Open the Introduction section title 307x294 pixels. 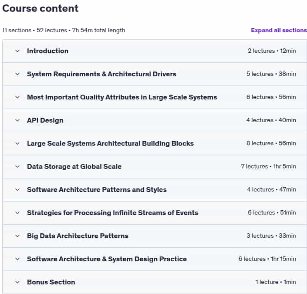coord(48,51)
